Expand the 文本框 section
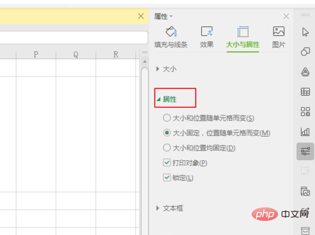This screenshot has width=315, height=235. click(170, 208)
